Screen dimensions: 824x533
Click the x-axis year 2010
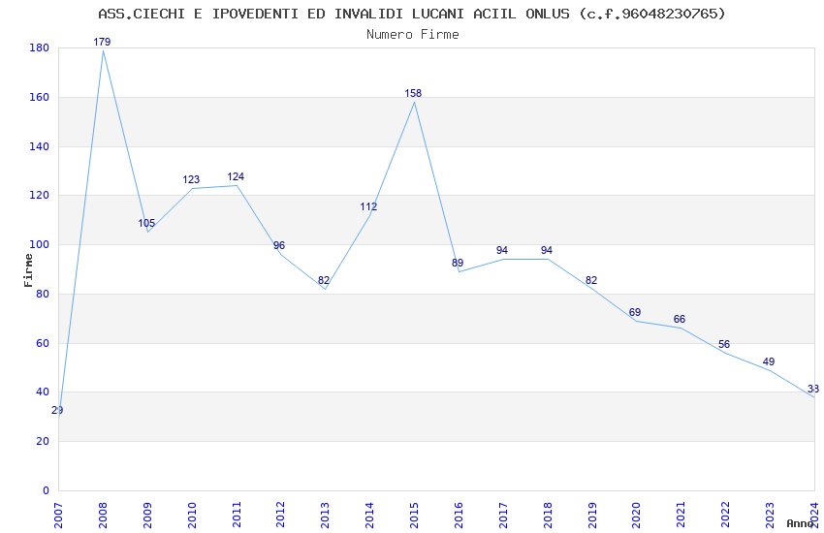coord(192,515)
